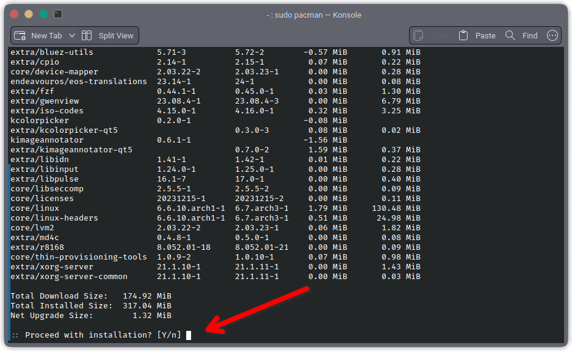Screen dimensions: 572x351
Task: Click the '24.98 MiB' linux-headers download size
Action: coord(399,218)
